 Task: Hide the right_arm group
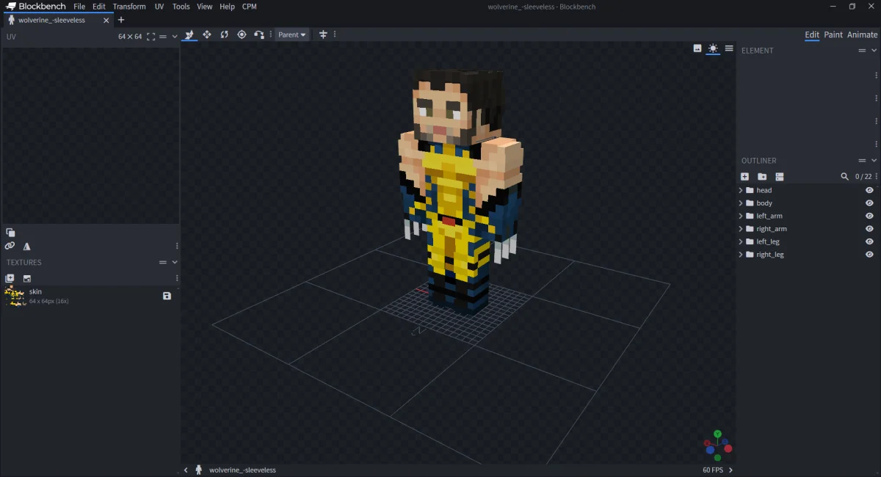(869, 229)
